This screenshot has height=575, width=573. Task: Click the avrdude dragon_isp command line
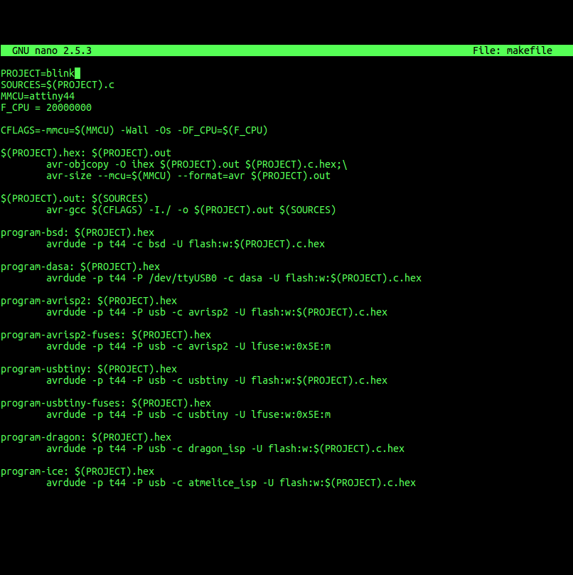(x=225, y=448)
